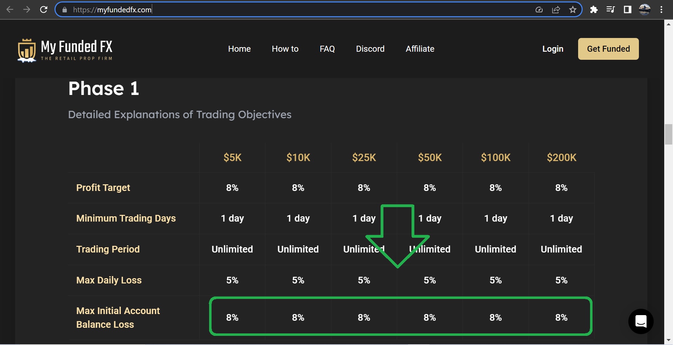
Task: View site information lock icon
Action: point(65,10)
